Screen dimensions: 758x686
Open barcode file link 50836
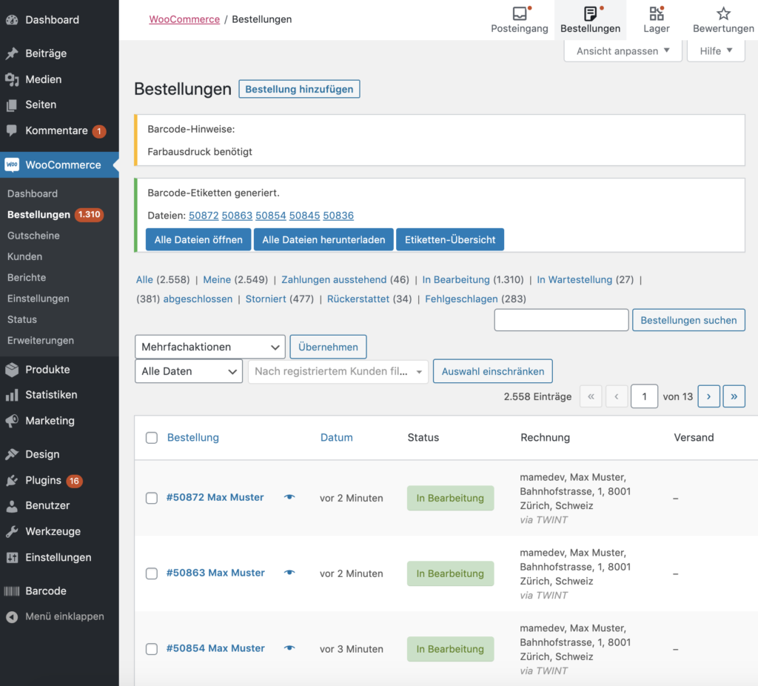click(x=338, y=216)
